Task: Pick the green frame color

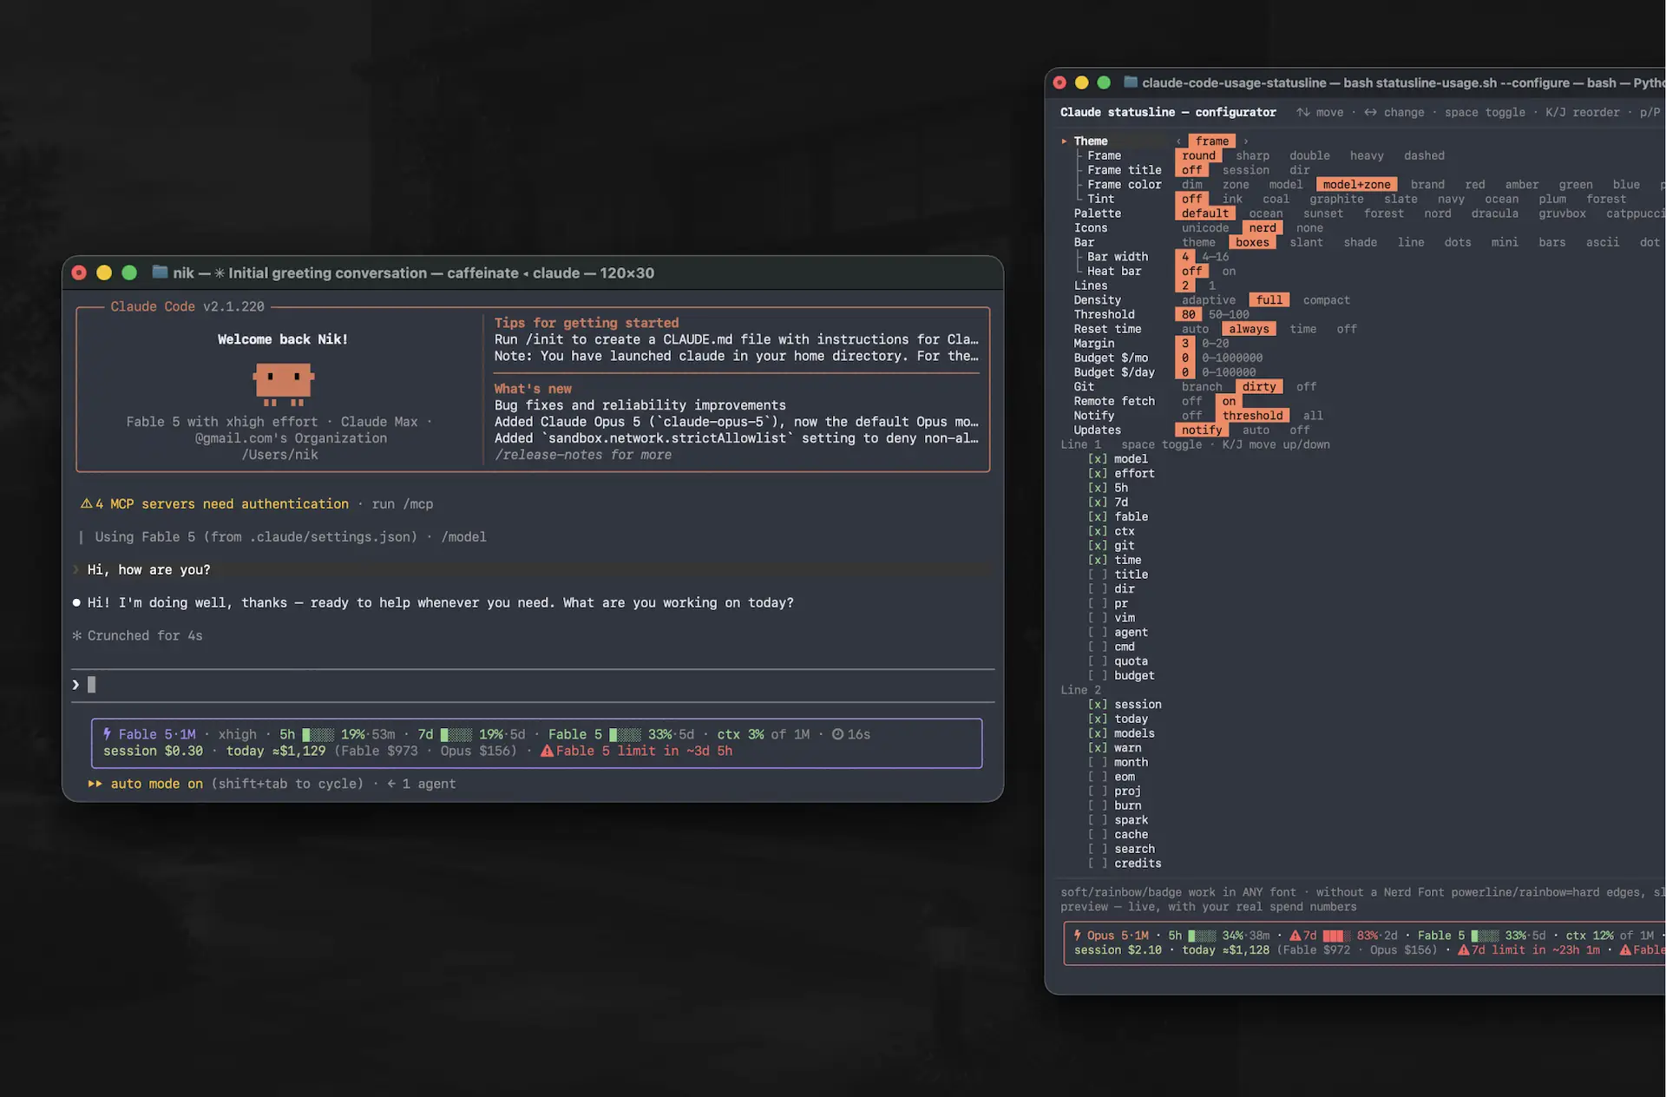Action: tap(1576, 185)
